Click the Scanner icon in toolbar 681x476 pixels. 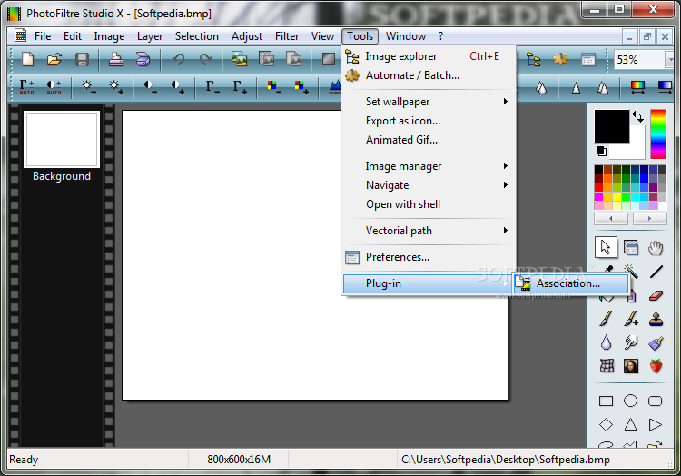143,59
